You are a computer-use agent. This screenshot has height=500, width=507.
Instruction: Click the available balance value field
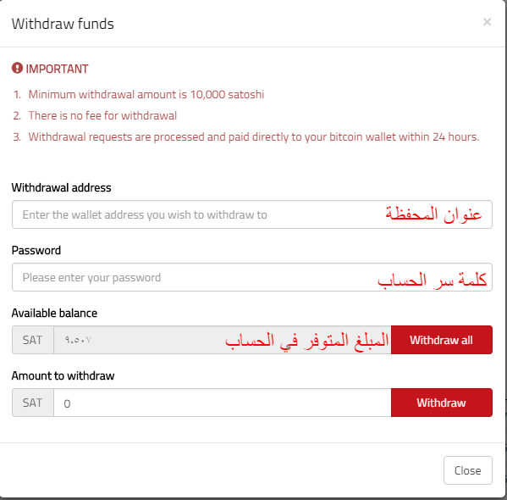click(x=223, y=340)
